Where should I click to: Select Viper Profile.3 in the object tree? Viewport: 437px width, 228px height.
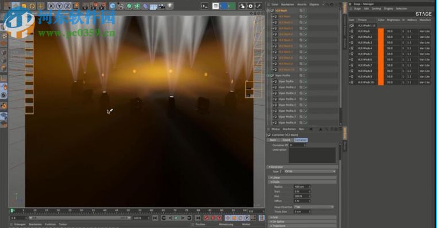tap(287, 93)
